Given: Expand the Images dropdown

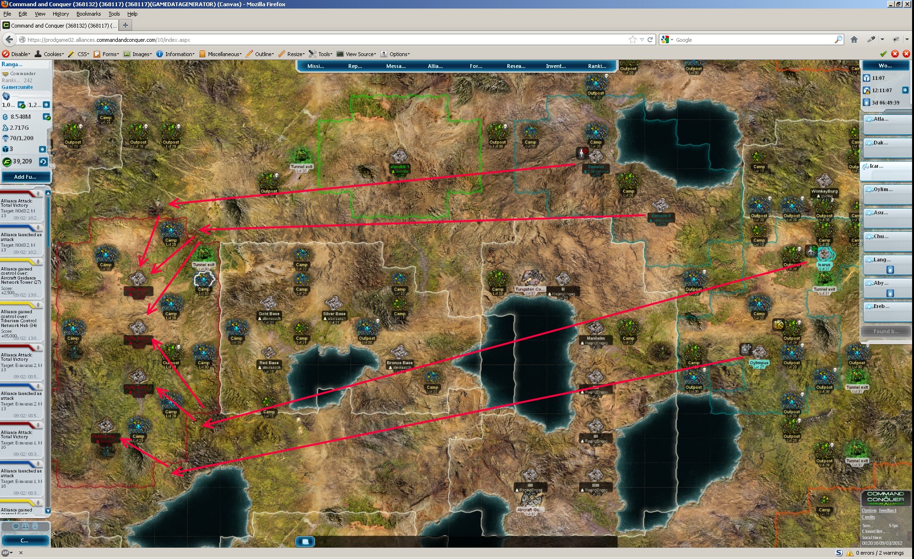Looking at the screenshot, I should pos(138,54).
